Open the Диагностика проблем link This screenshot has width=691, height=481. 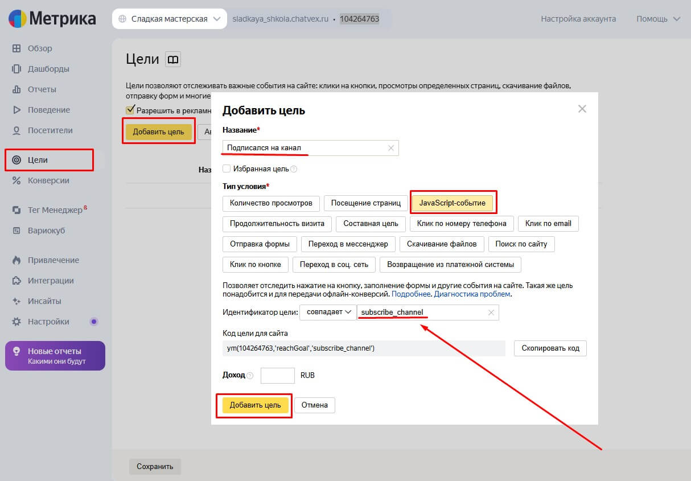[472, 294]
